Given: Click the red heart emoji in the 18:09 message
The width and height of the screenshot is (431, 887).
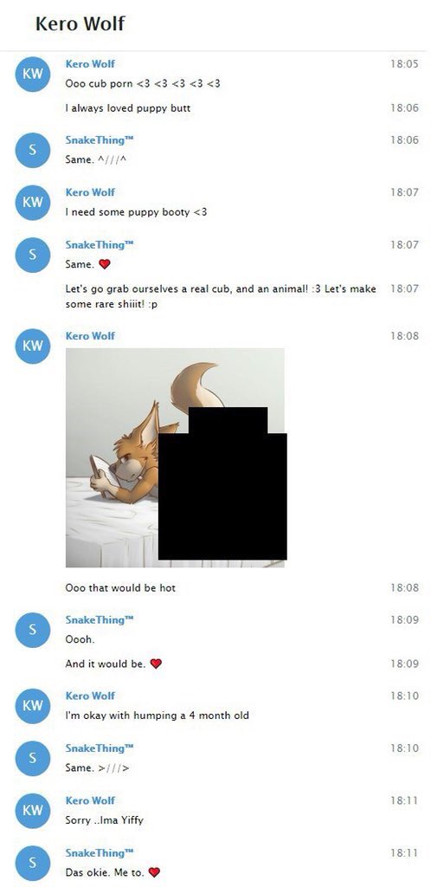Looking at the screenshot, I should 156,664.
